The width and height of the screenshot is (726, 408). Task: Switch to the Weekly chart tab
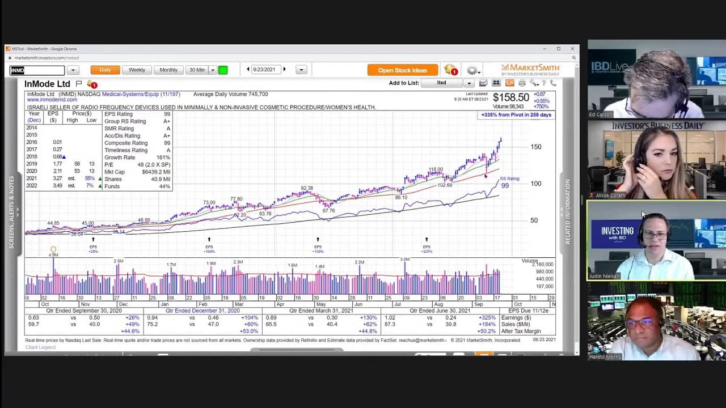(x=137, y=70)
